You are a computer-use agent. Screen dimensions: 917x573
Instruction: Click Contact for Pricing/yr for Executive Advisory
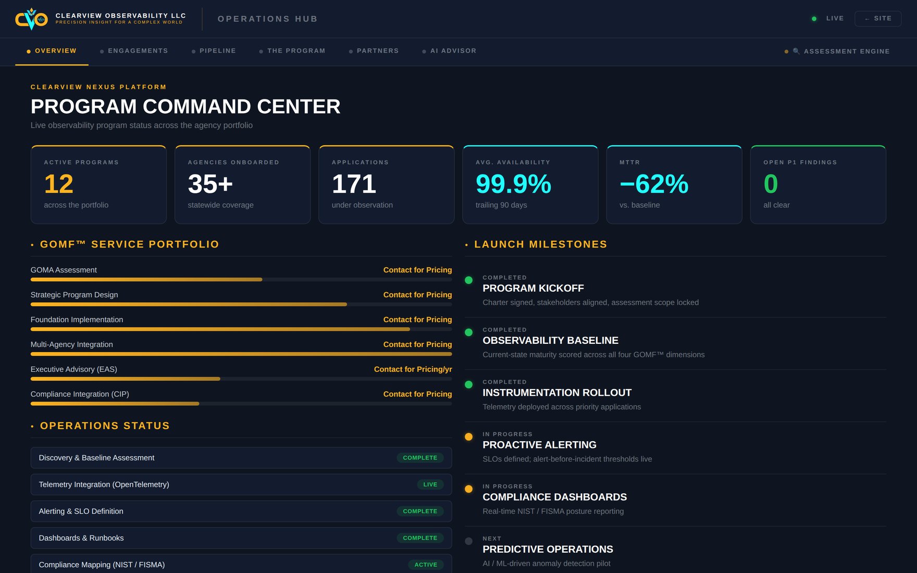tap(413, 369)
